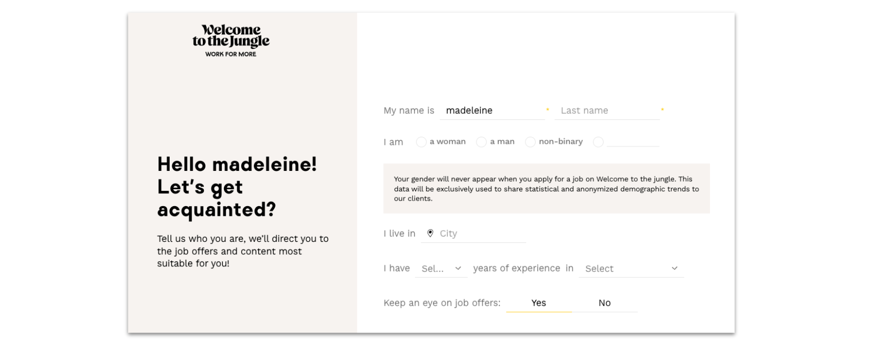Viewport: 874px width, 350px height.
Task: Select the 'a man' gender option
Action: 481,142
